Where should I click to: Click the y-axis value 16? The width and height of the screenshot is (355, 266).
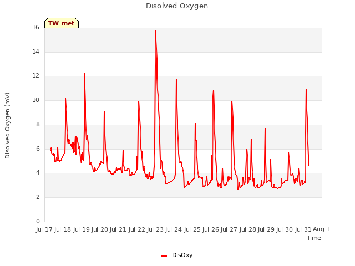pos(35,28)
